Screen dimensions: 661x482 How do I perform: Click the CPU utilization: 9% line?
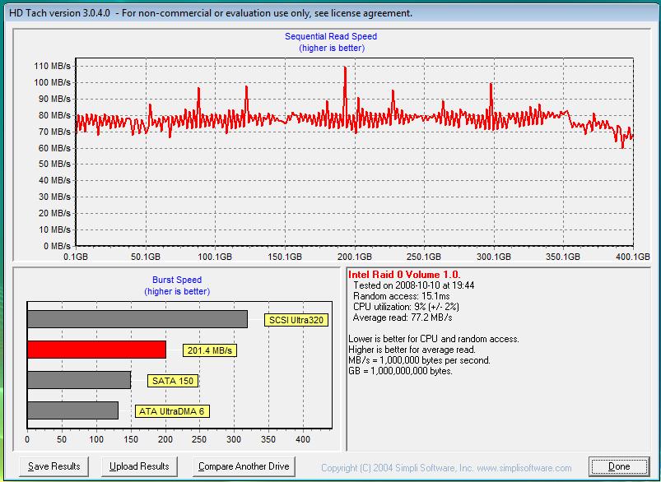coord(406,307)
